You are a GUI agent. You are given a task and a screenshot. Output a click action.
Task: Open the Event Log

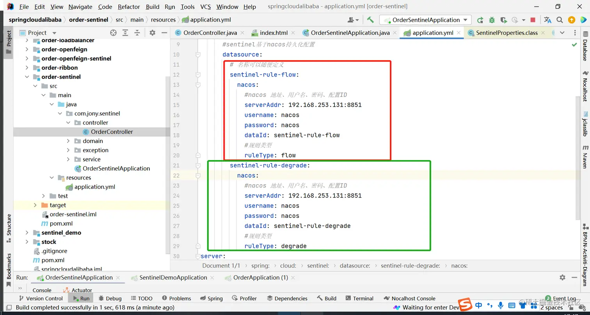point(561,298)
